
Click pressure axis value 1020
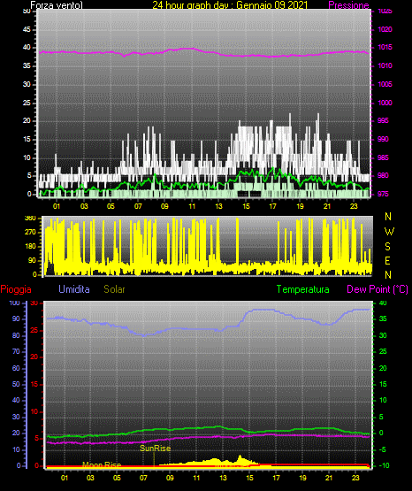tap(385, 29)
